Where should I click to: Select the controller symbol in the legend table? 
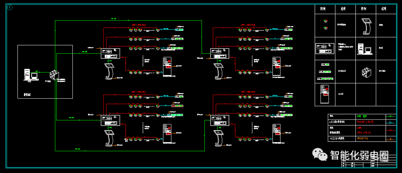click(325, 48)
